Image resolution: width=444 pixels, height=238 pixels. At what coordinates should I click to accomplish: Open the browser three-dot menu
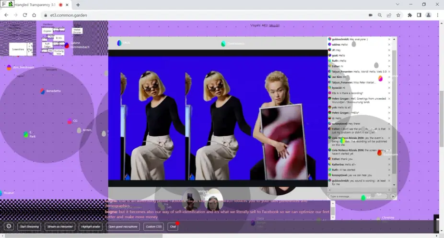438,15
